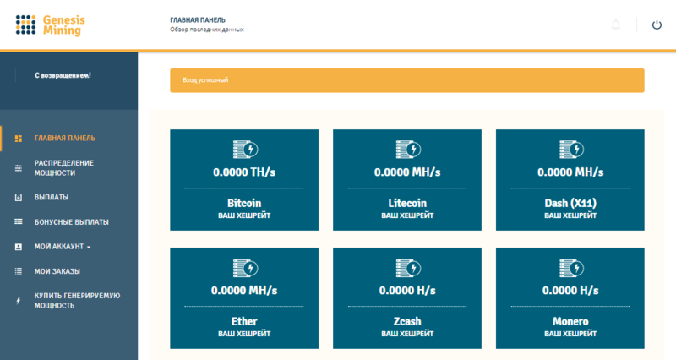Click the Вход успешный notification banner
This screenshot has width=676, height=360.
click(x=406, y=80)
